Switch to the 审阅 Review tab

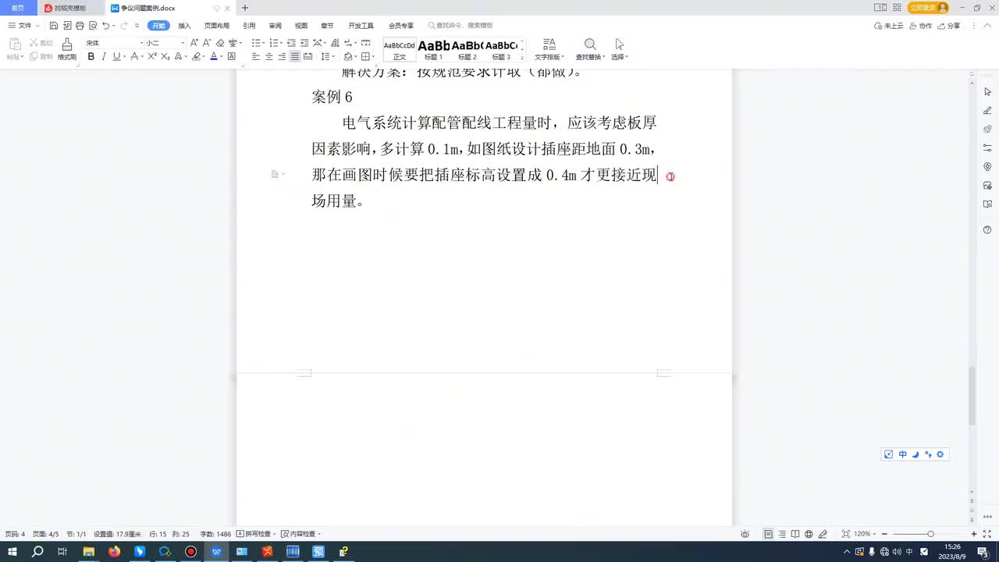click(x=275, y=26)
